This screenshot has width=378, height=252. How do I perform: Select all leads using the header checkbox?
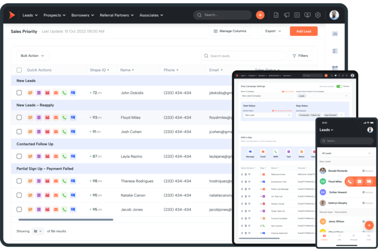click(x=19, y=70)
